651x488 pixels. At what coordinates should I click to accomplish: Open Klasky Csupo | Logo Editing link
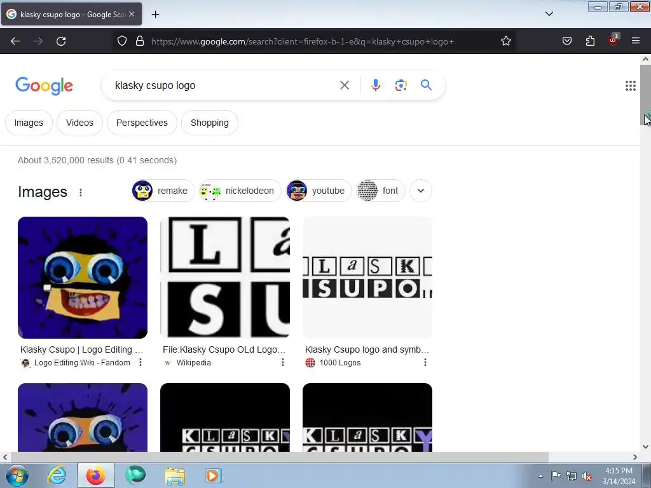[x=81, y=349]
